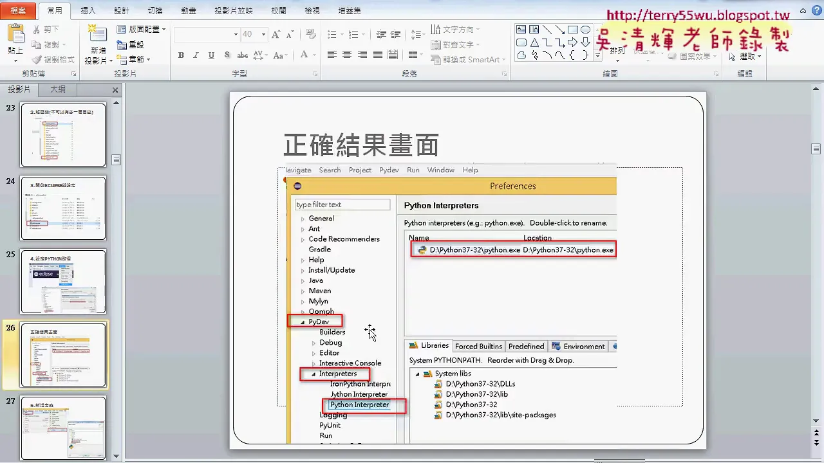Click the Decrease Indent icon
This screenshot has width=824, height=463.
click(381, 34)
